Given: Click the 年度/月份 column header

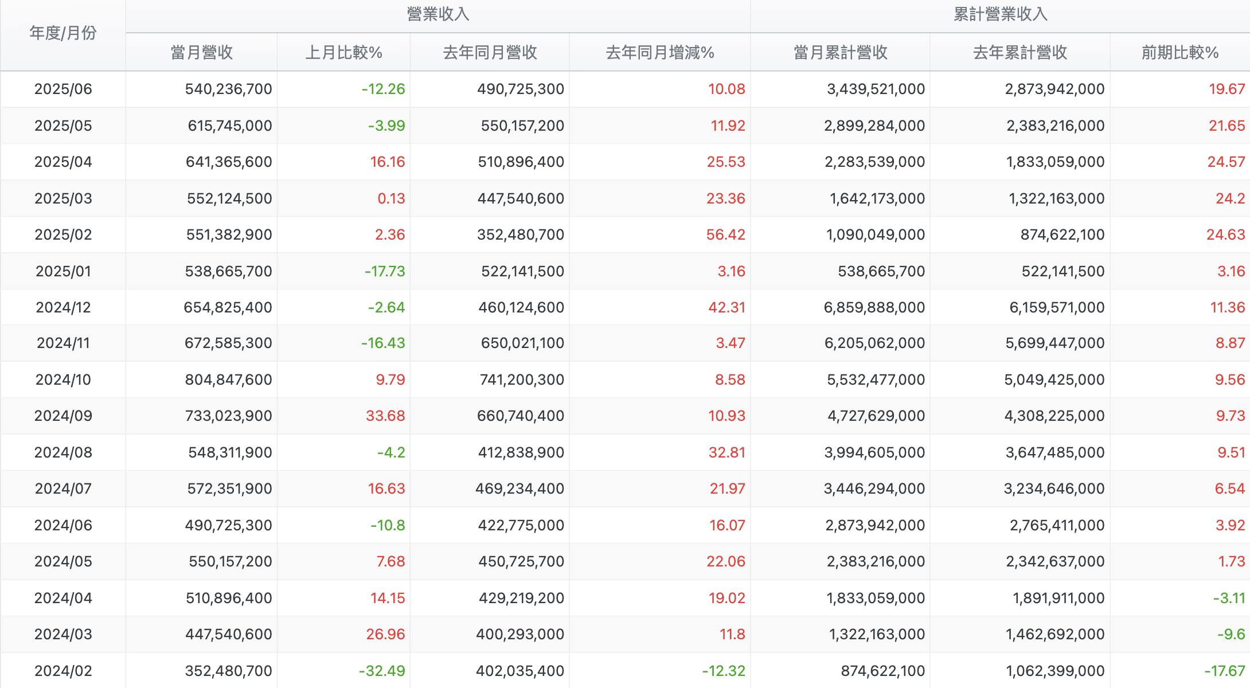Looking at the screenshot, I should pos(63,33).
